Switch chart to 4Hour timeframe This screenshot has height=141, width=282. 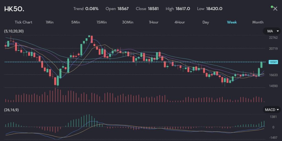click(180, 22)
